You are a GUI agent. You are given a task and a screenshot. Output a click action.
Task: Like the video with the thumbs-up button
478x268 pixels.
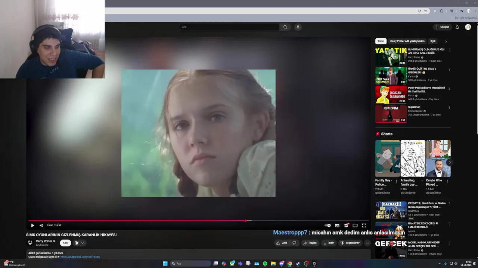tap(282, 243)
